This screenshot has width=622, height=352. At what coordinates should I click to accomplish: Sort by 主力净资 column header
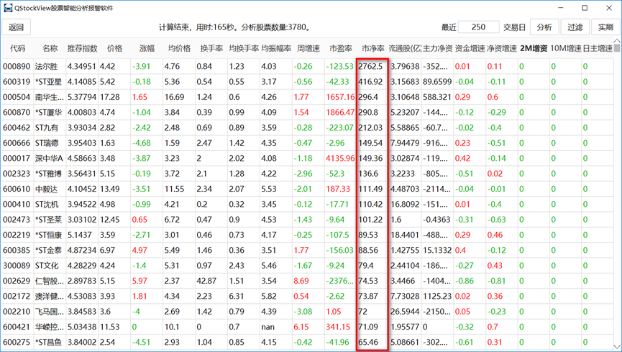pyautogui.click(x=437, y=48)
